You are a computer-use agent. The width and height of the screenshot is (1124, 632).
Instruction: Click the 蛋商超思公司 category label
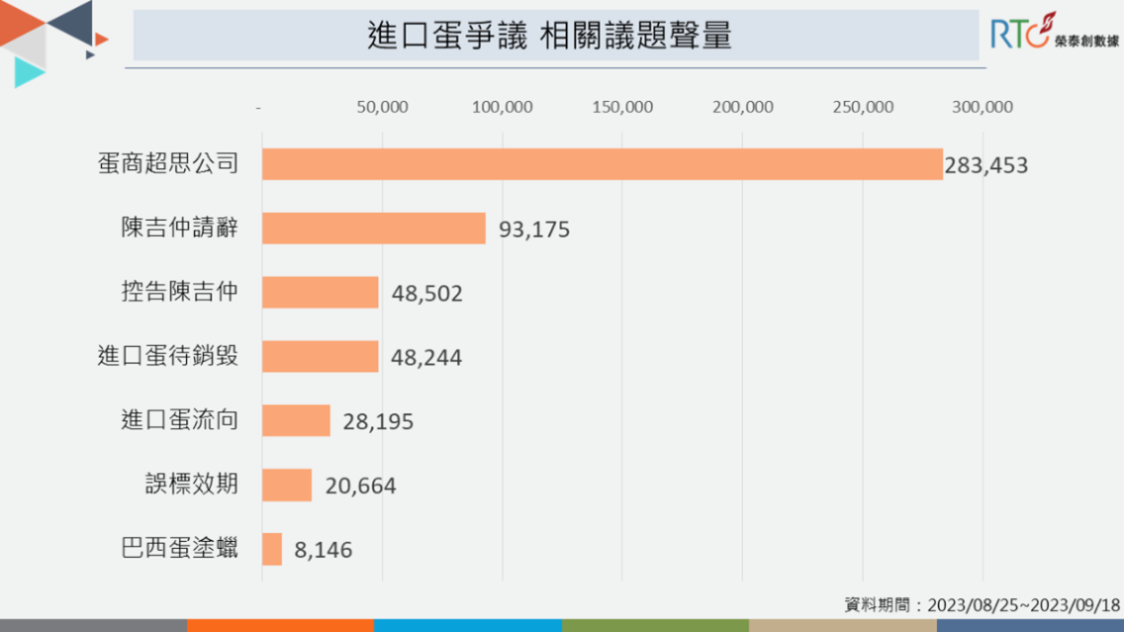pos(168,164)
